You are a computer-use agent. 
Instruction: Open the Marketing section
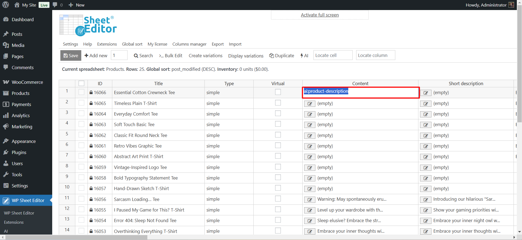click(x=22, y=127)
